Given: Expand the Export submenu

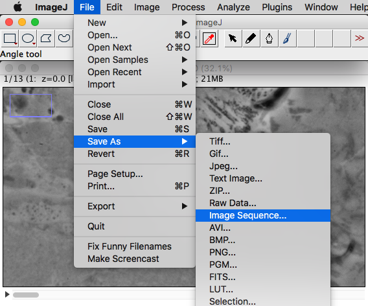Looking at the screenshot, I should point(135,206).
